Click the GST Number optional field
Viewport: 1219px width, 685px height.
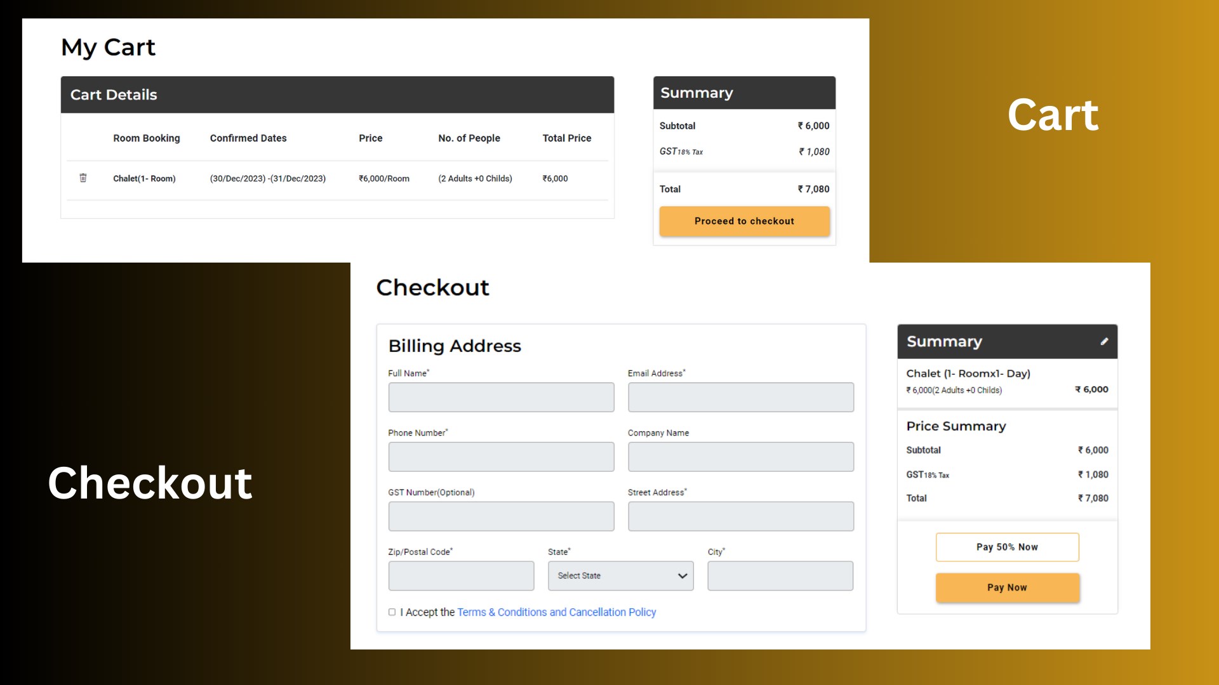501,516
